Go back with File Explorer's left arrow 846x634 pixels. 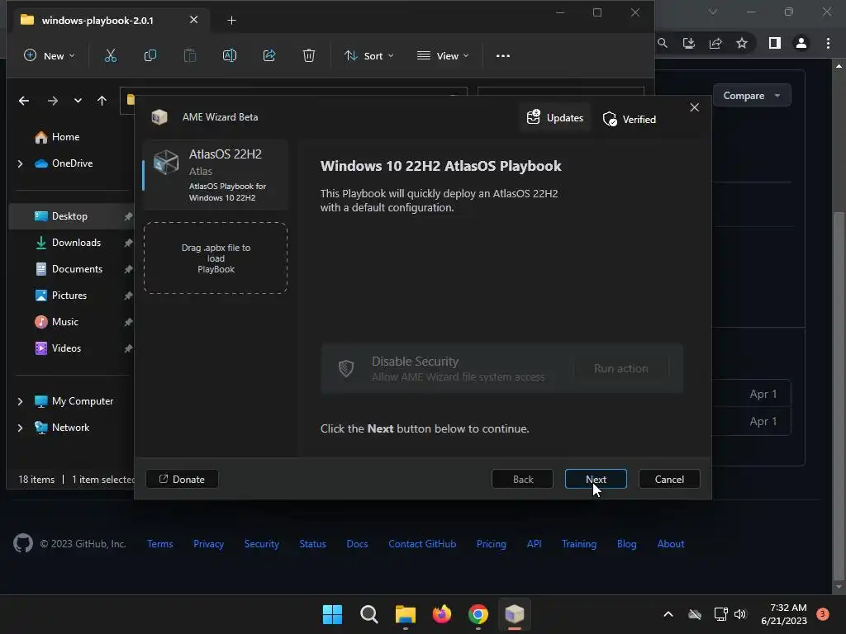click(24, 101)
